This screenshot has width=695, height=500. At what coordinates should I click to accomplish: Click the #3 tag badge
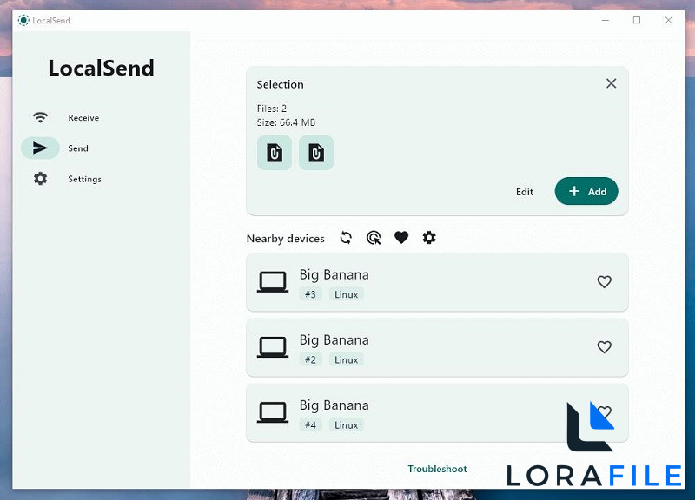(310, 294)
